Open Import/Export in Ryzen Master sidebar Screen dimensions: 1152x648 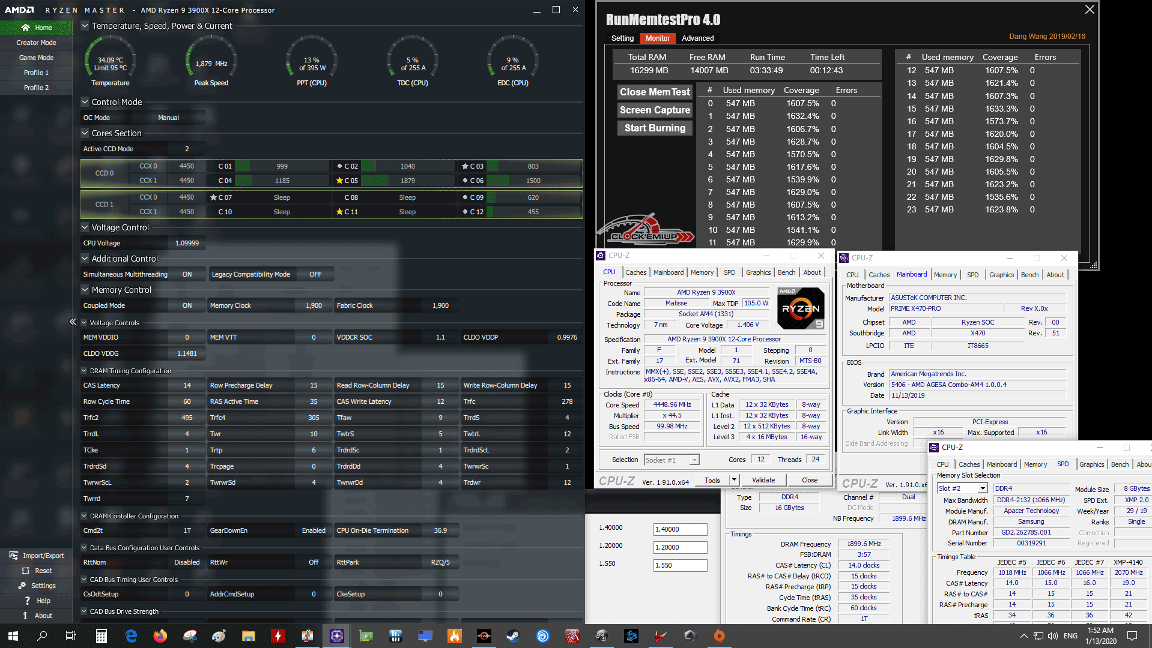(36, 556)
